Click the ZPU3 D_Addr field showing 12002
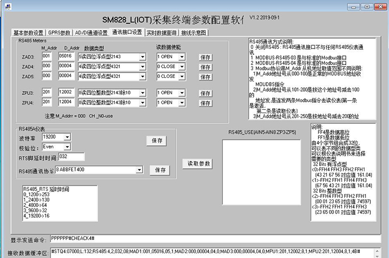389x258 pixels. click(x=67, y=92)
